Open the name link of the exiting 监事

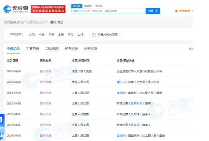click(x=121, y=82)
